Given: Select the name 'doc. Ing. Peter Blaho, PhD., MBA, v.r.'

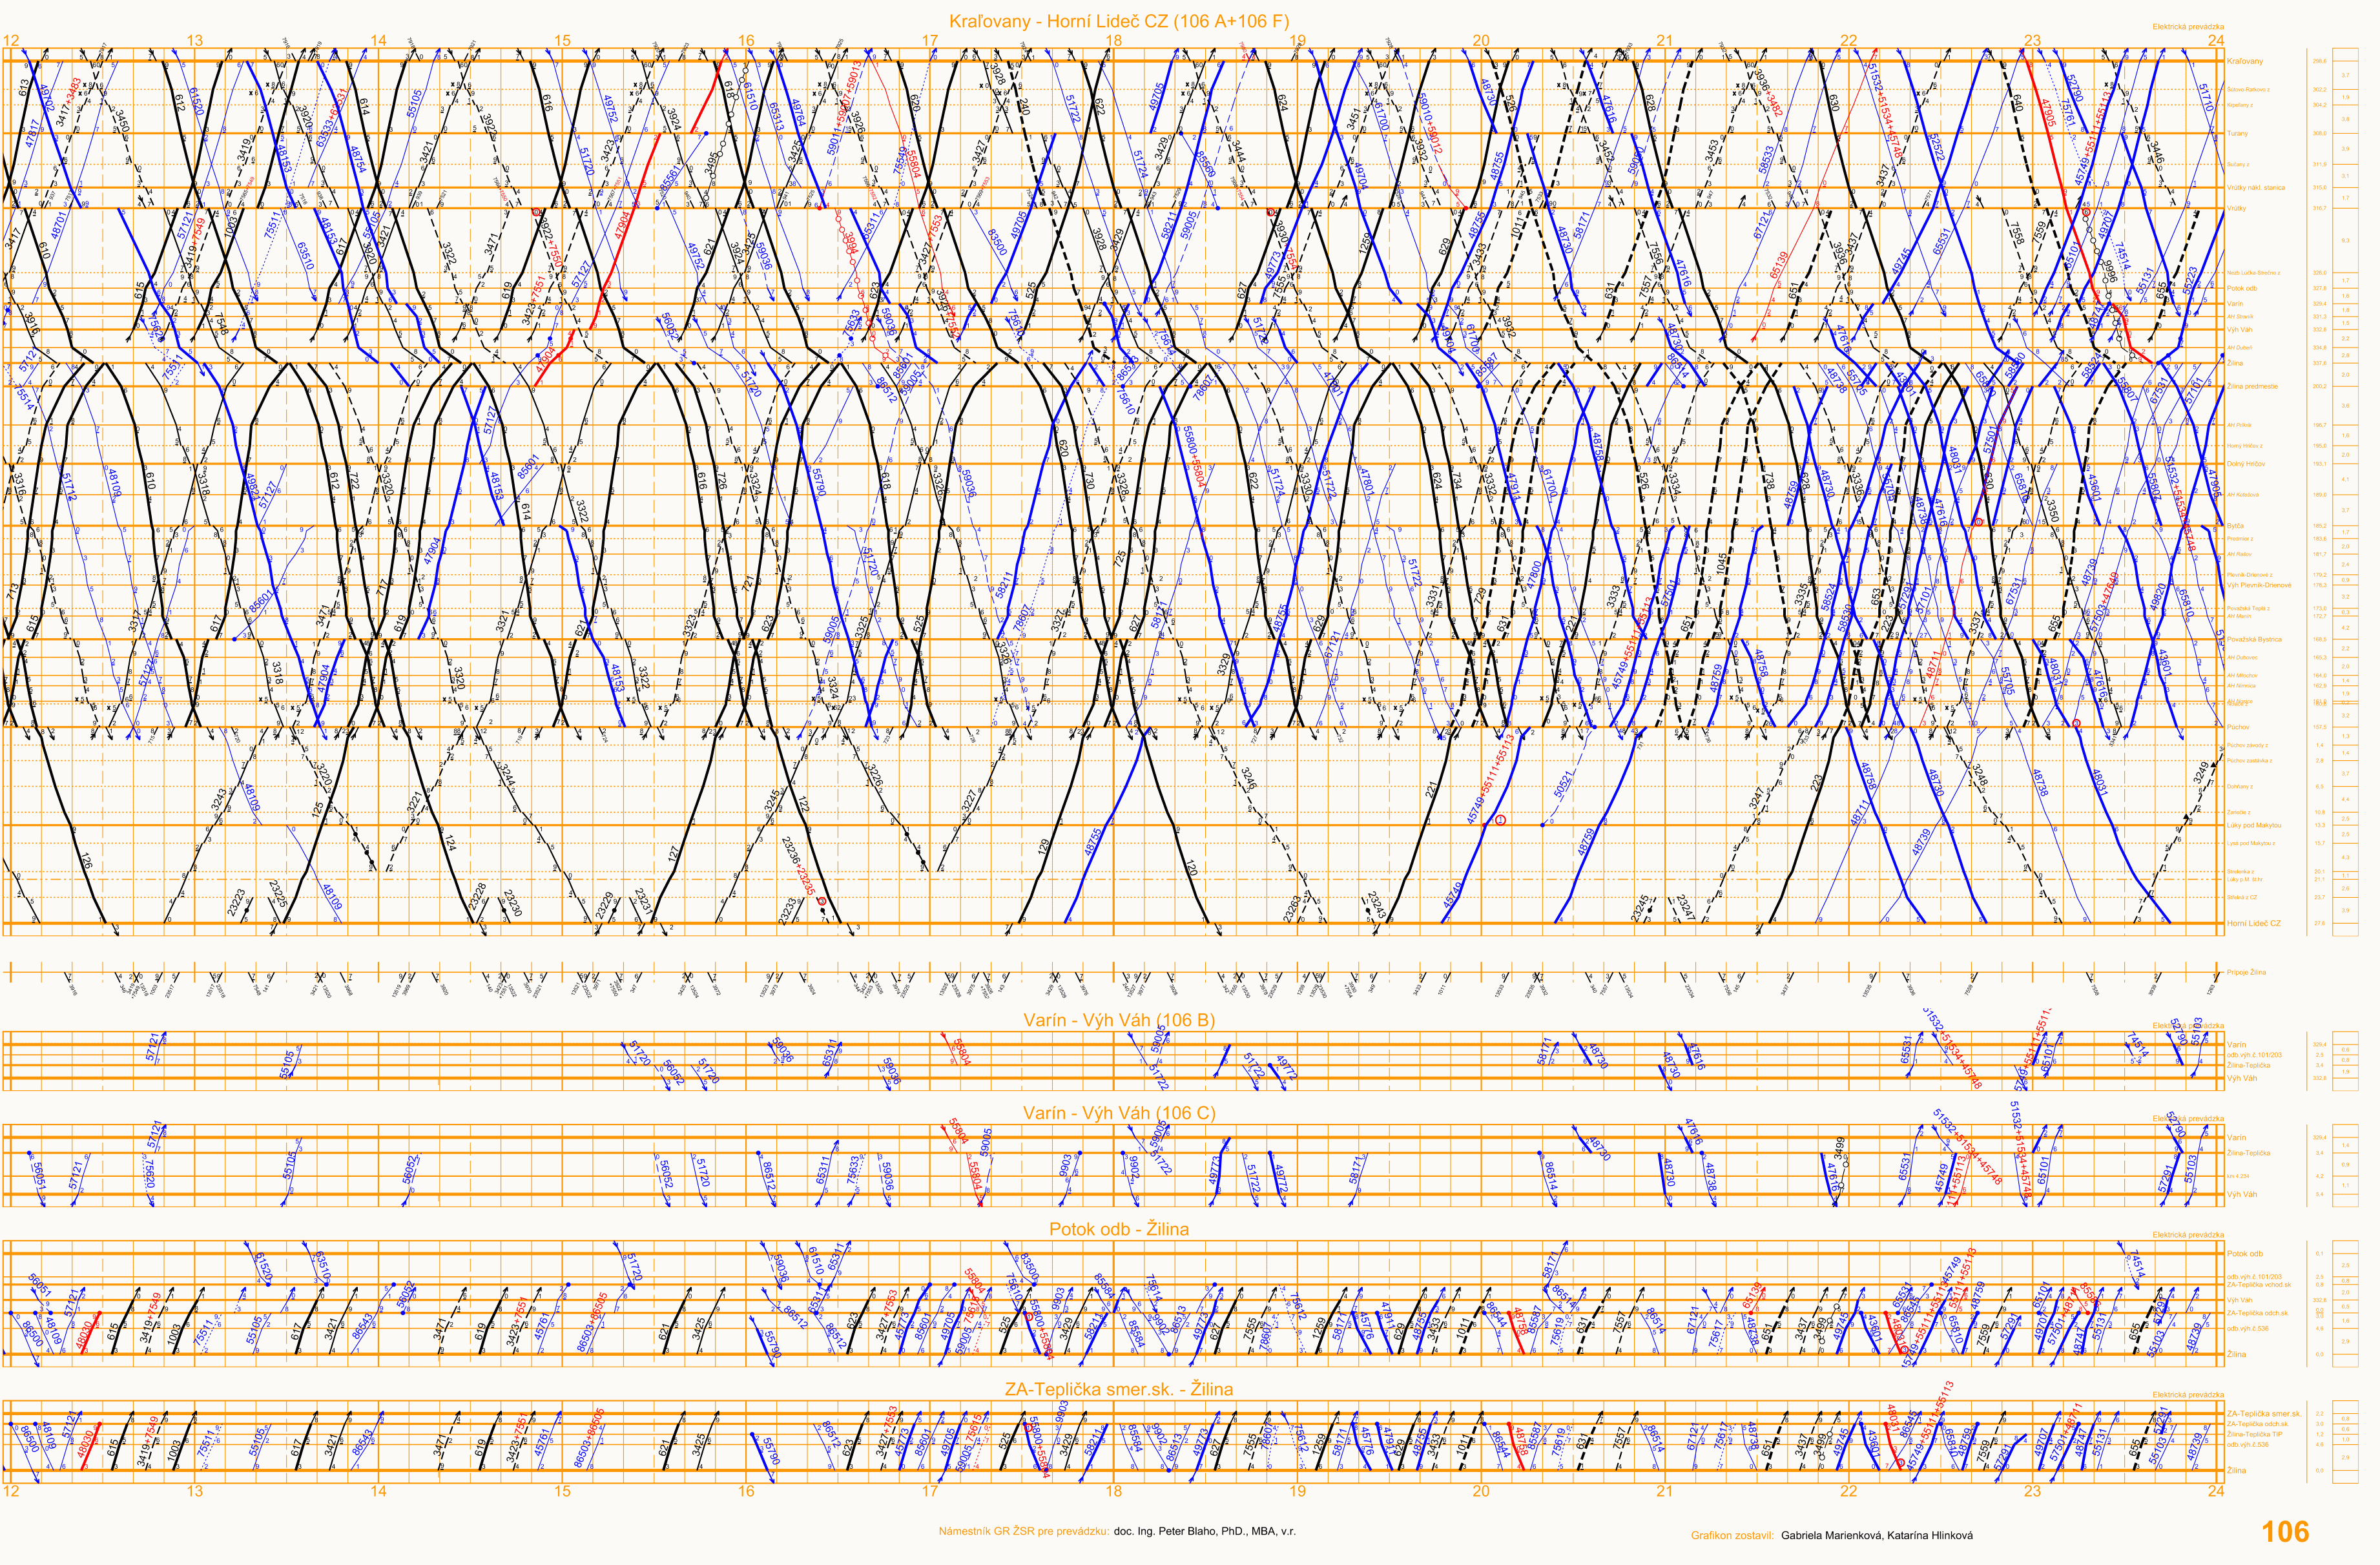Looking at the screenshot, I should coord(1205,1531).
